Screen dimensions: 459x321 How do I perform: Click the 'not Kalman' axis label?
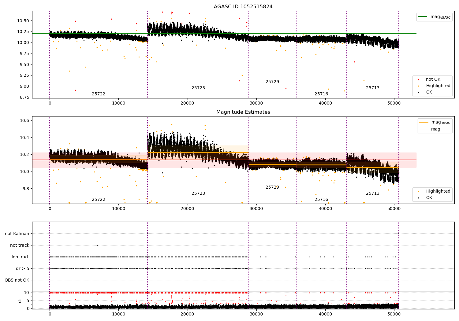[17, 234]
